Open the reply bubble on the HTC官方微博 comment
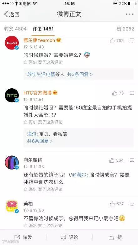The image size is (138, 245). click(x=132, y=93)
